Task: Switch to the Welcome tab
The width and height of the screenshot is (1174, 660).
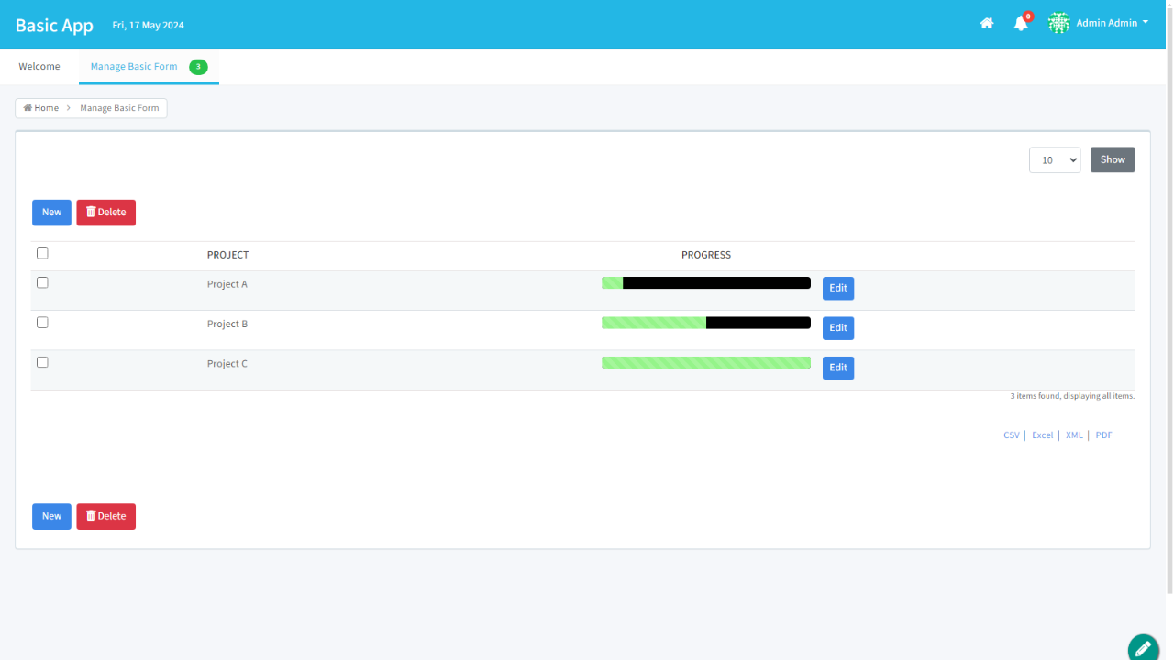Action: [x=39, y=67]
